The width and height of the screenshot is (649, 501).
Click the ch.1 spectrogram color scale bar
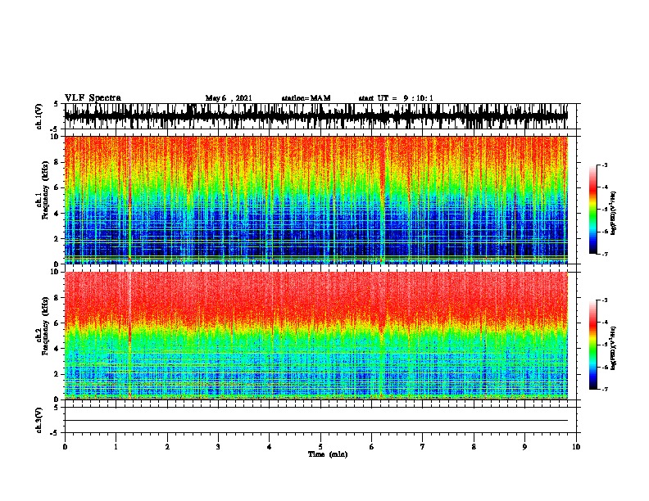(x=592, y=210)
